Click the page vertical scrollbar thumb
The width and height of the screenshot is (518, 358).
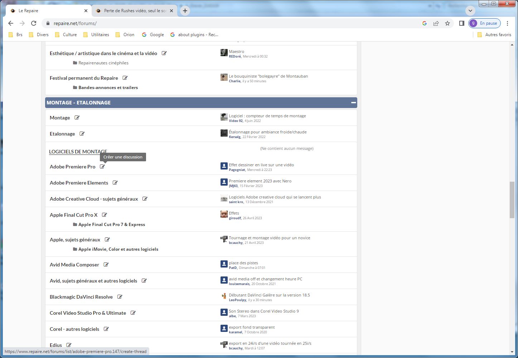512,200
